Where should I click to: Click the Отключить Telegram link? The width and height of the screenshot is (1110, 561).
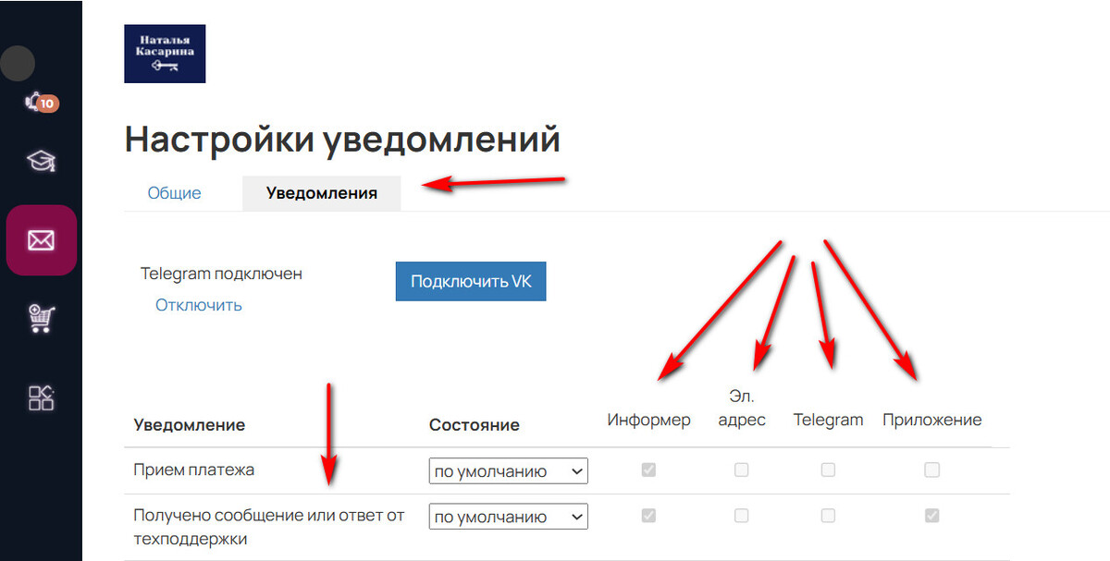pos(199,305)
